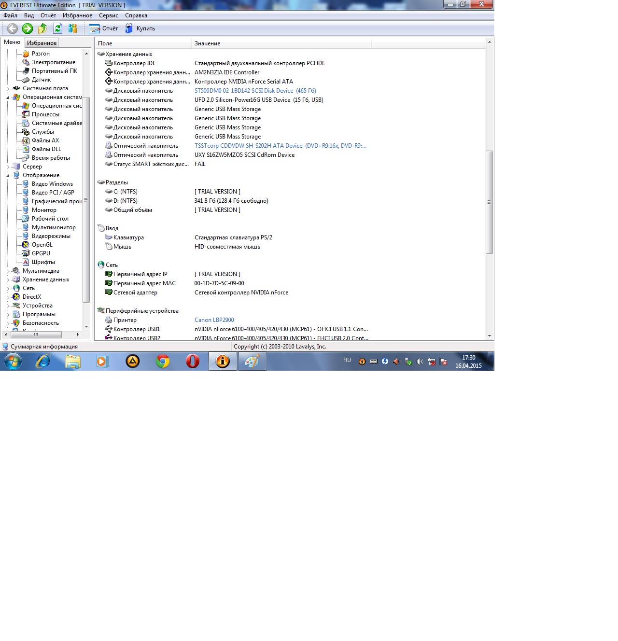Click the up-level arrow toolbar icon
The image size is (618, 641).
(x=42, y=28)
